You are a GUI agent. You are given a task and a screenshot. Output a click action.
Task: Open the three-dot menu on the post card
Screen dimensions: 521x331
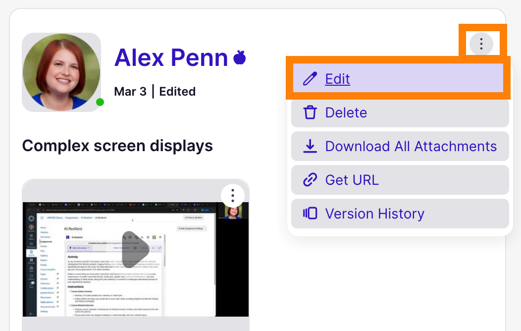click(481, 44)
